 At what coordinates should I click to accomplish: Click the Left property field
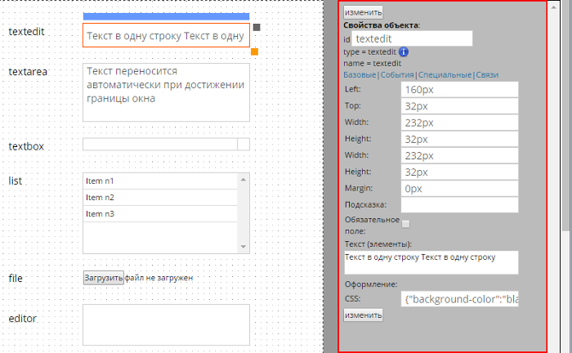click(x=458, y=90)
